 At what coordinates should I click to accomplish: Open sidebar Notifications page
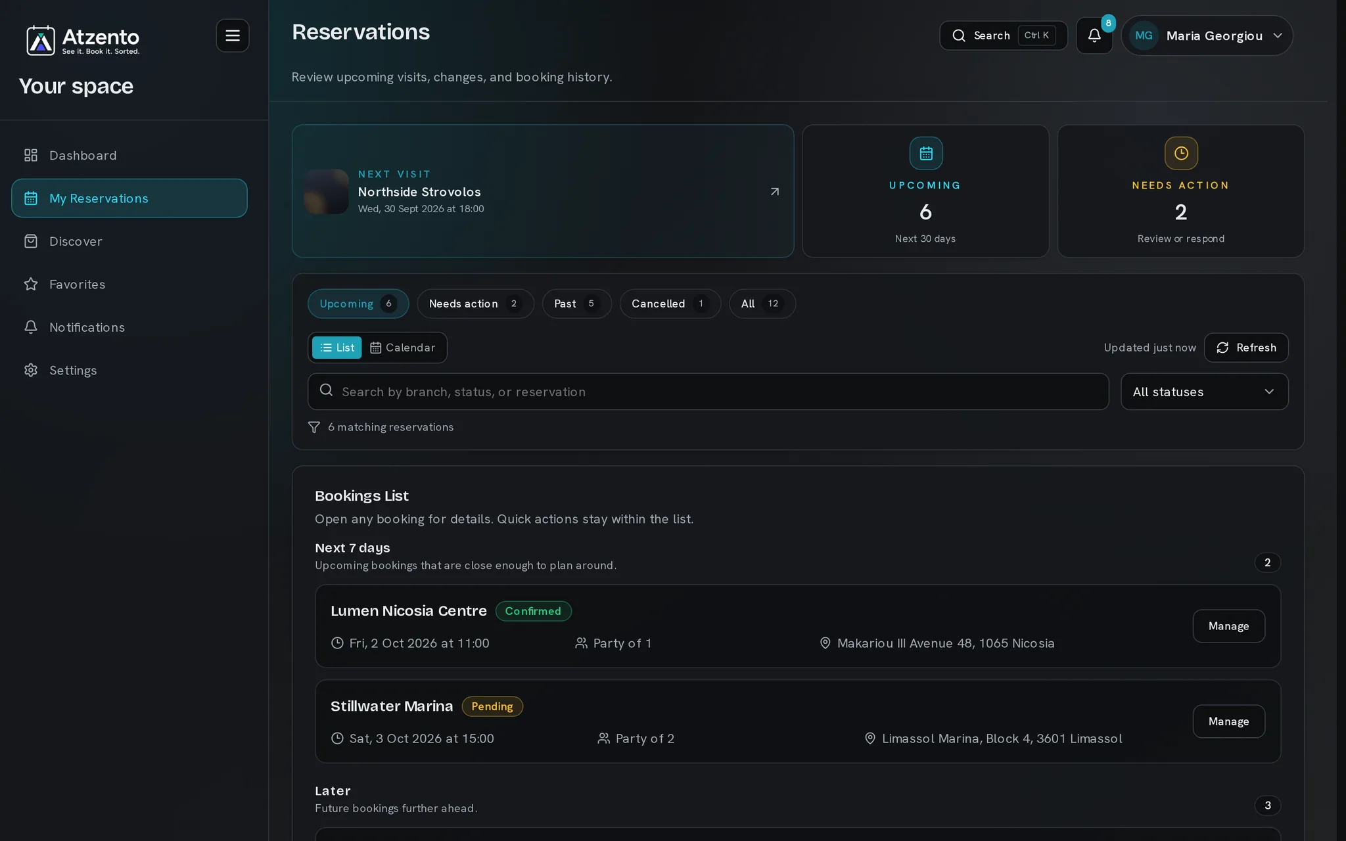[x=129, y=327]
